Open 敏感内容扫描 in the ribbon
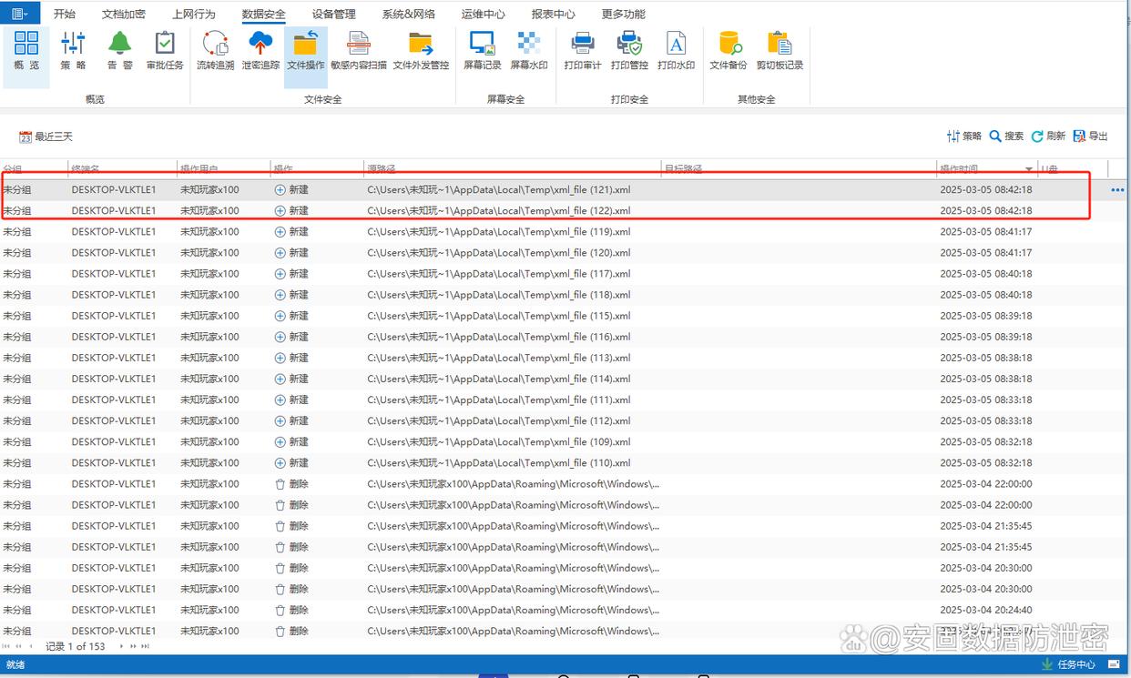Image resolution: width=1131 pixels, height=678 pixels. click(x=358, y=50)
